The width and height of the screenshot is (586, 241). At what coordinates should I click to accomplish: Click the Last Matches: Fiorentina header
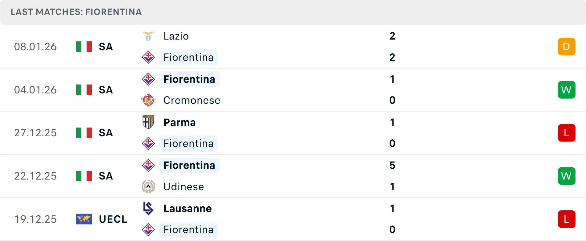pos(76,12)
